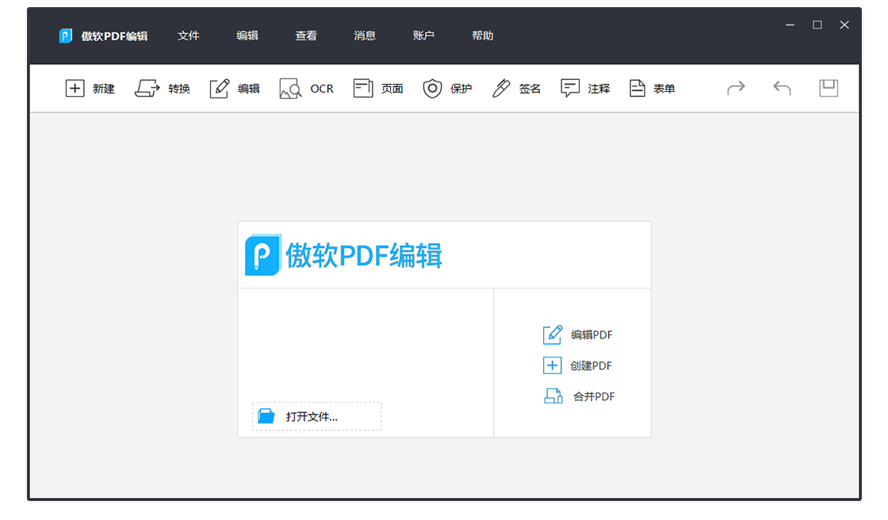Click the 注释 toolbar label
The width and height of the screenshot is (888, 520).
[599, 89]
